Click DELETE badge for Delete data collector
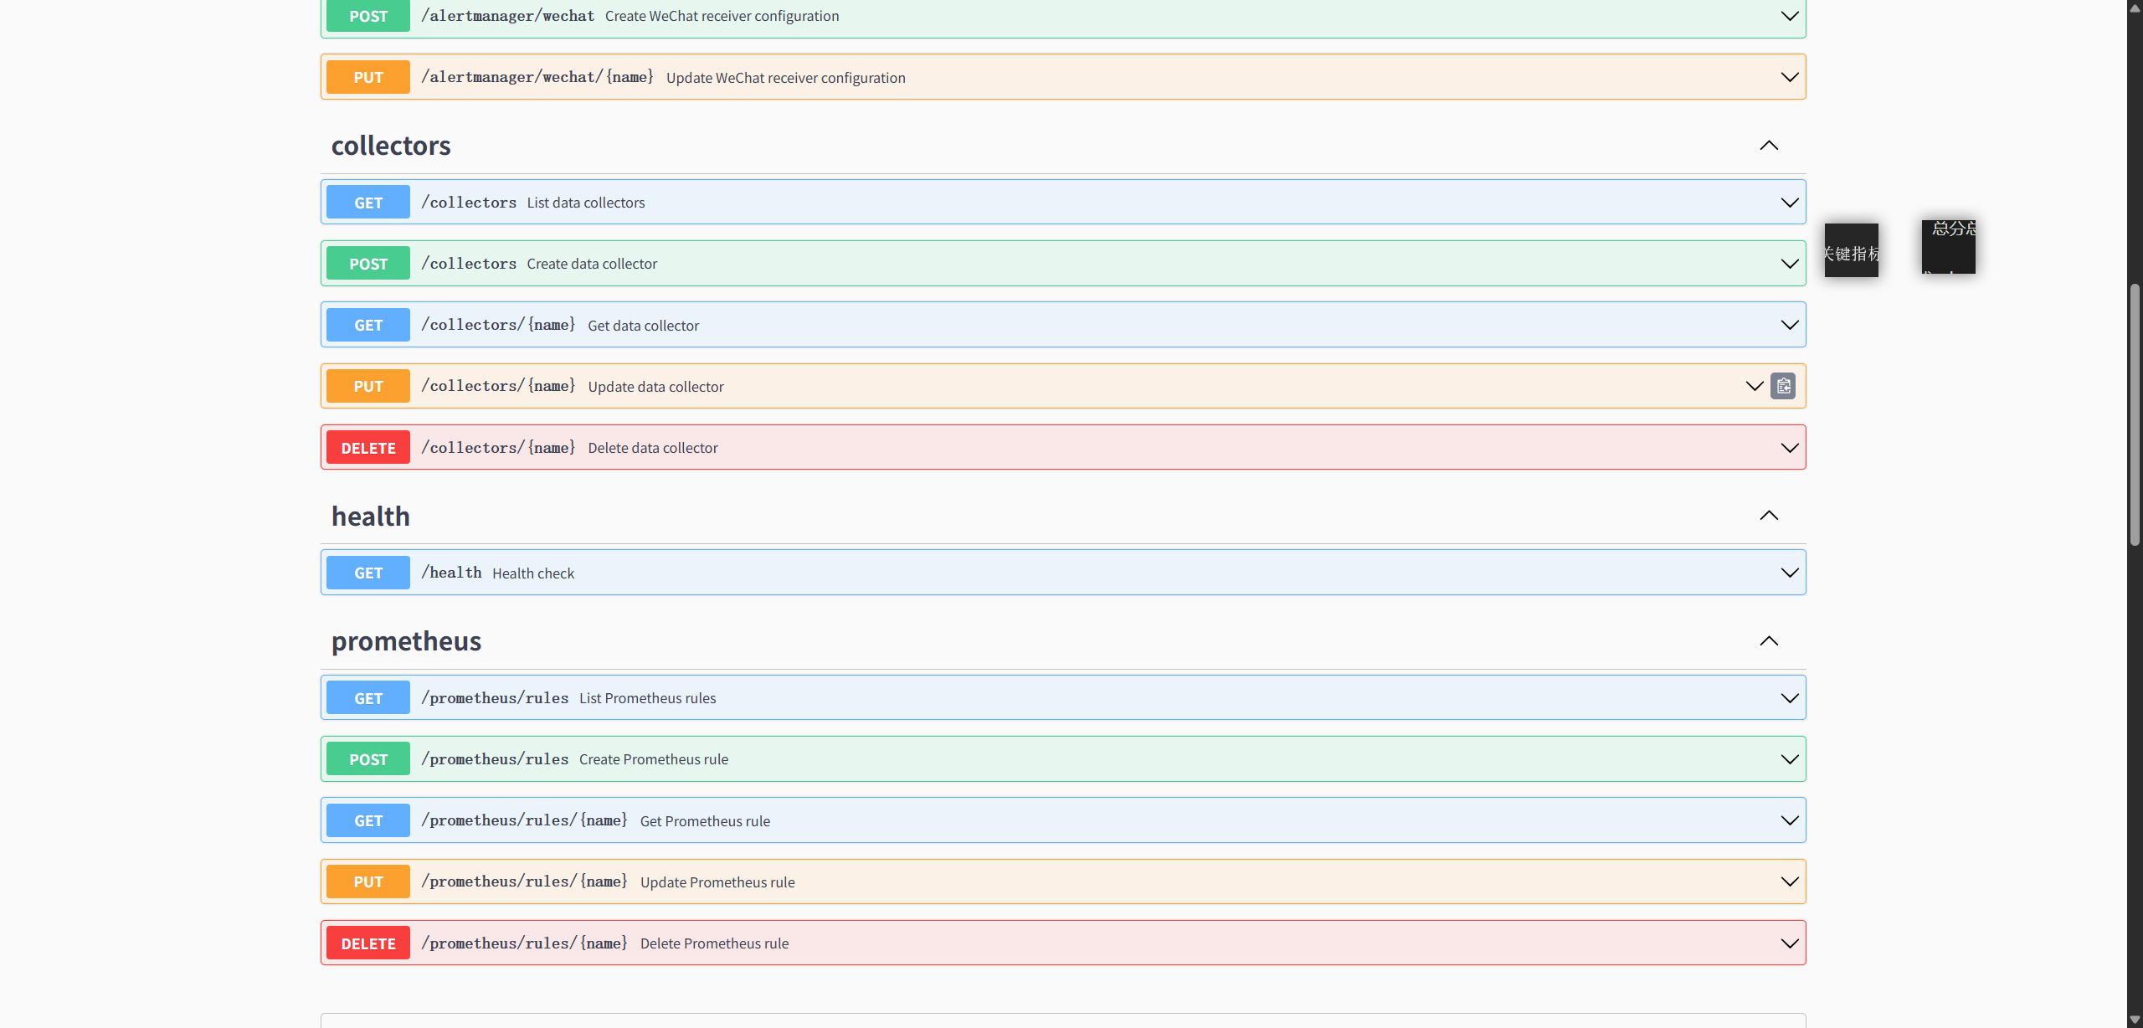Image resolution: width=2143 pixels, height=1028 pixels. (368, 448)
